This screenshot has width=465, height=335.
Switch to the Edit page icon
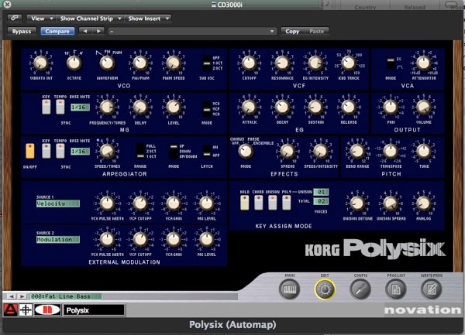click(325, 289)
